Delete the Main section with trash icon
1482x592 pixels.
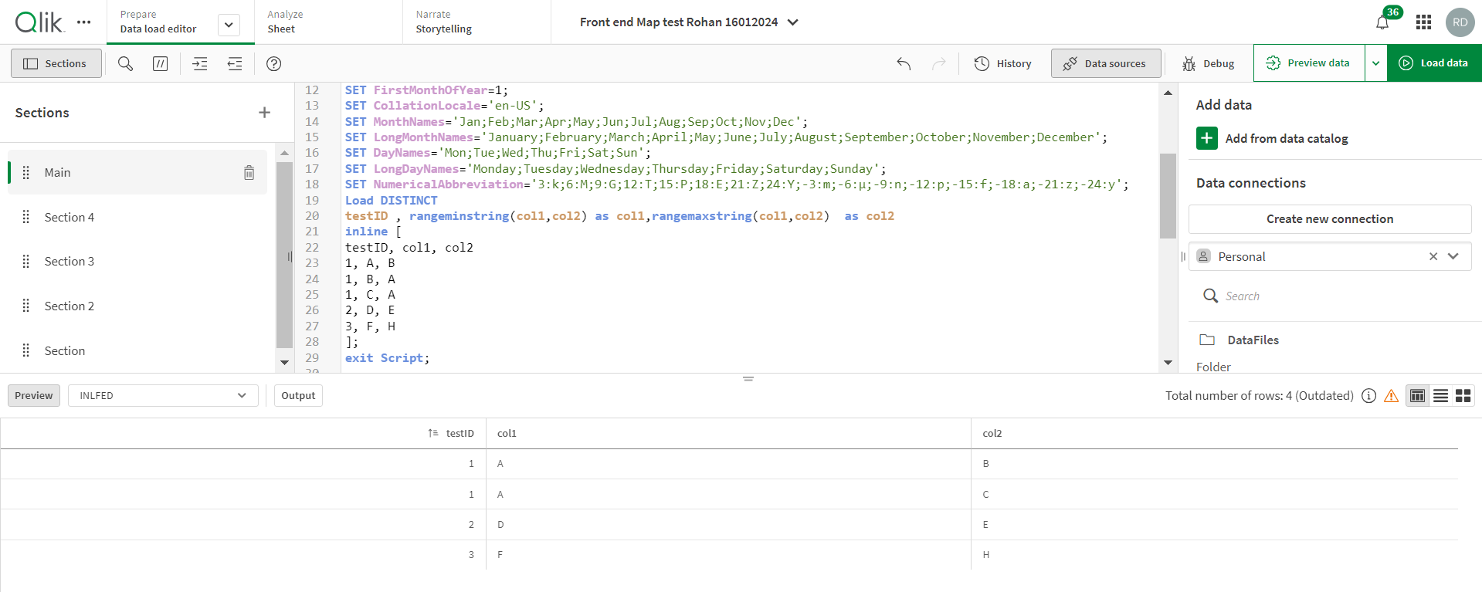(249, 173)
